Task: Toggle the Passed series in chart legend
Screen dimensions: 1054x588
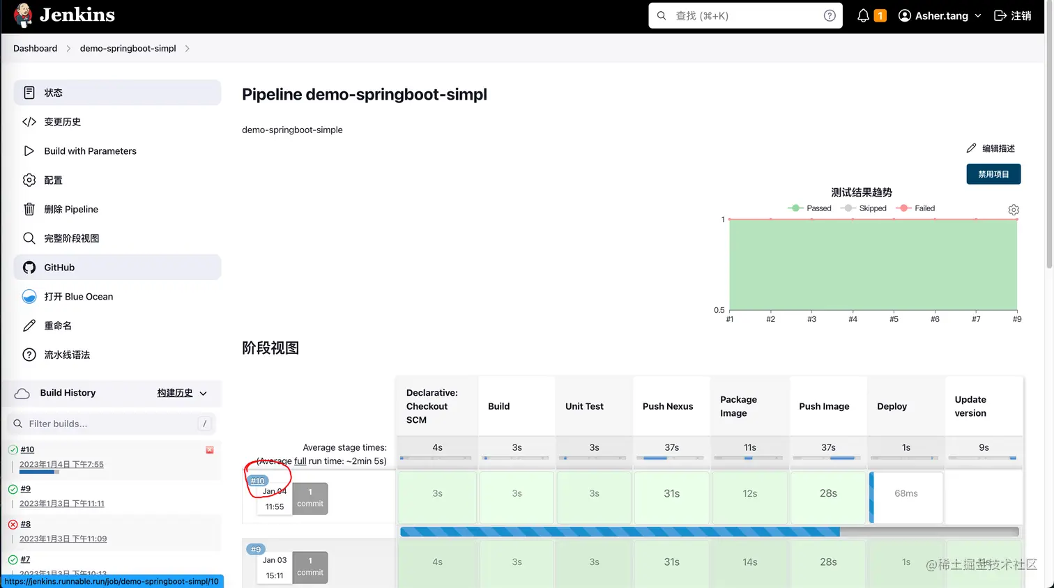Action: click(x=809, y=208)
